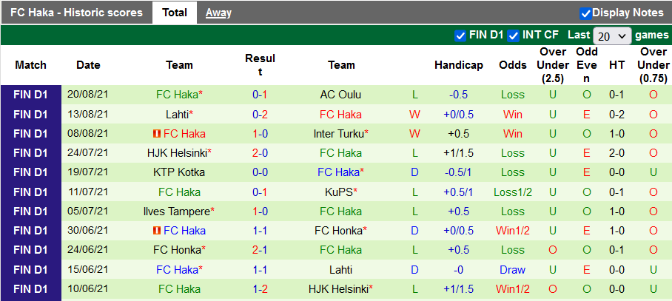Open the KTP Kotka team page
672x301 pixels.
[179, 172]
